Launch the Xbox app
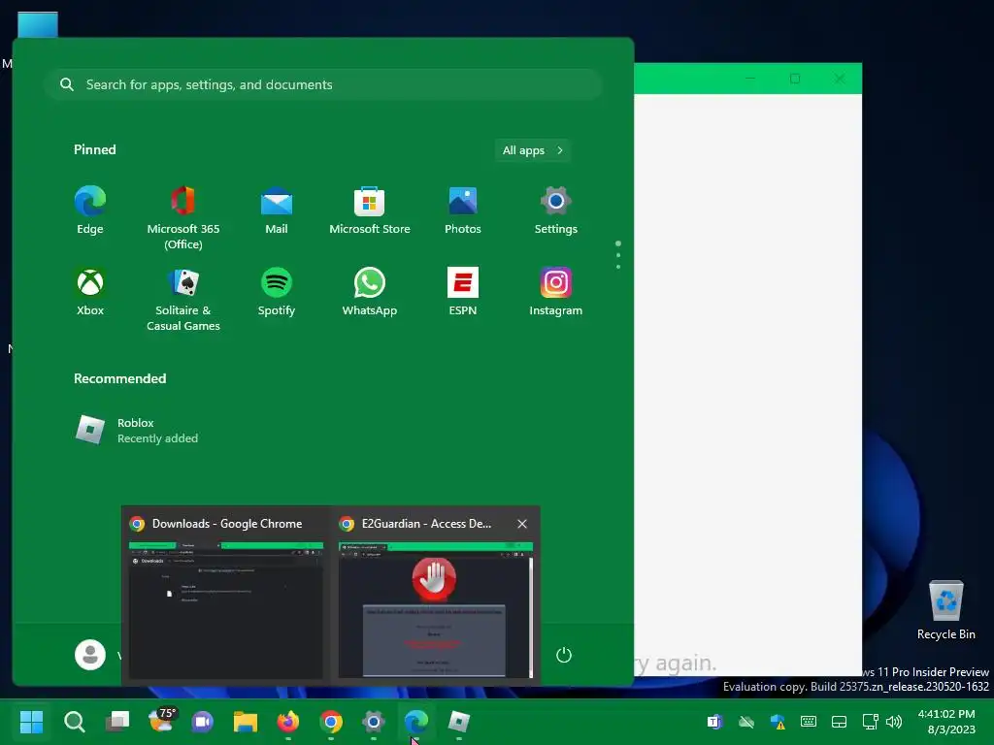994x745 pixels. click(90, 292)
